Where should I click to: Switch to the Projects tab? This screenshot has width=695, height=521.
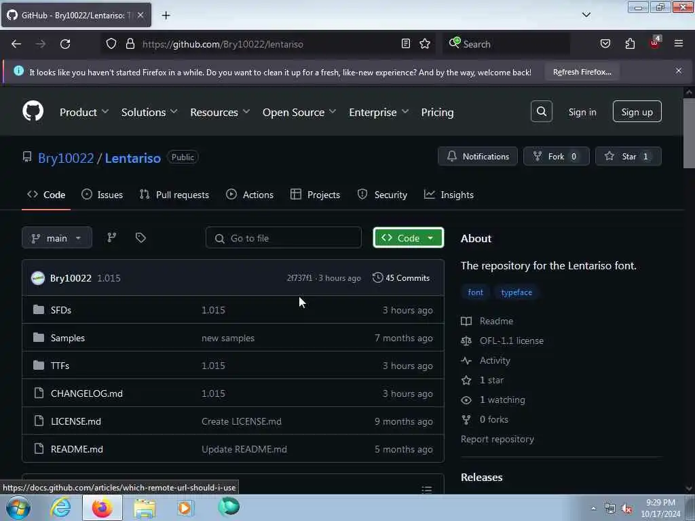315,195
